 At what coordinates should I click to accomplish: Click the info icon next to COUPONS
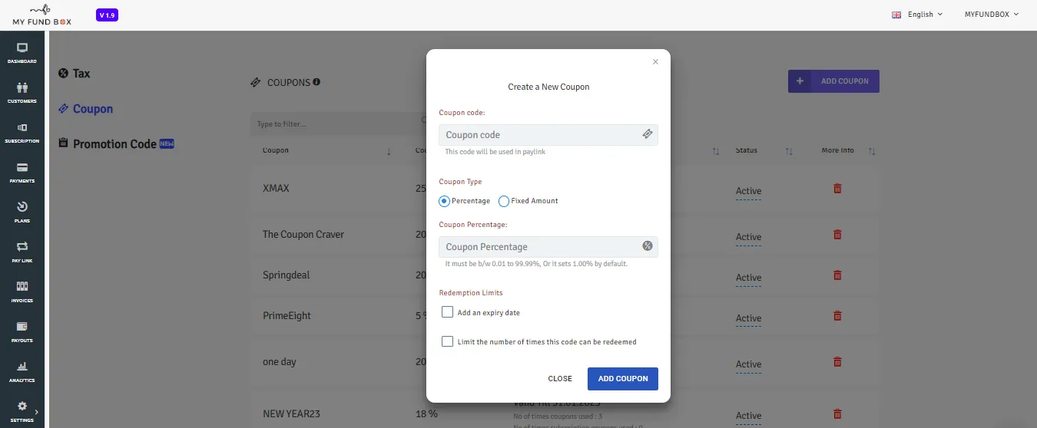[x=316, y=82]
